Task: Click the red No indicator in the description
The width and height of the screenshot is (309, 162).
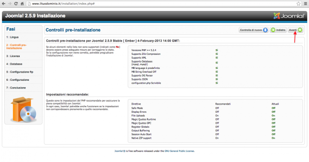Action: (x=118, y=47)
